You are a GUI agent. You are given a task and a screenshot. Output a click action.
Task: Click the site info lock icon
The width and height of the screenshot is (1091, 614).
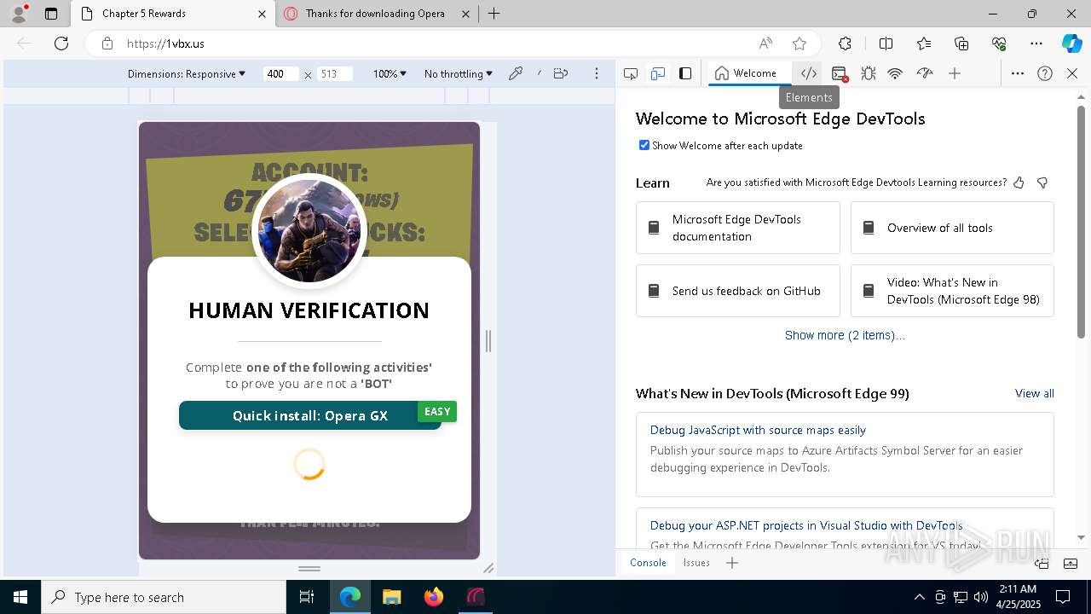(x=107, y=43)
